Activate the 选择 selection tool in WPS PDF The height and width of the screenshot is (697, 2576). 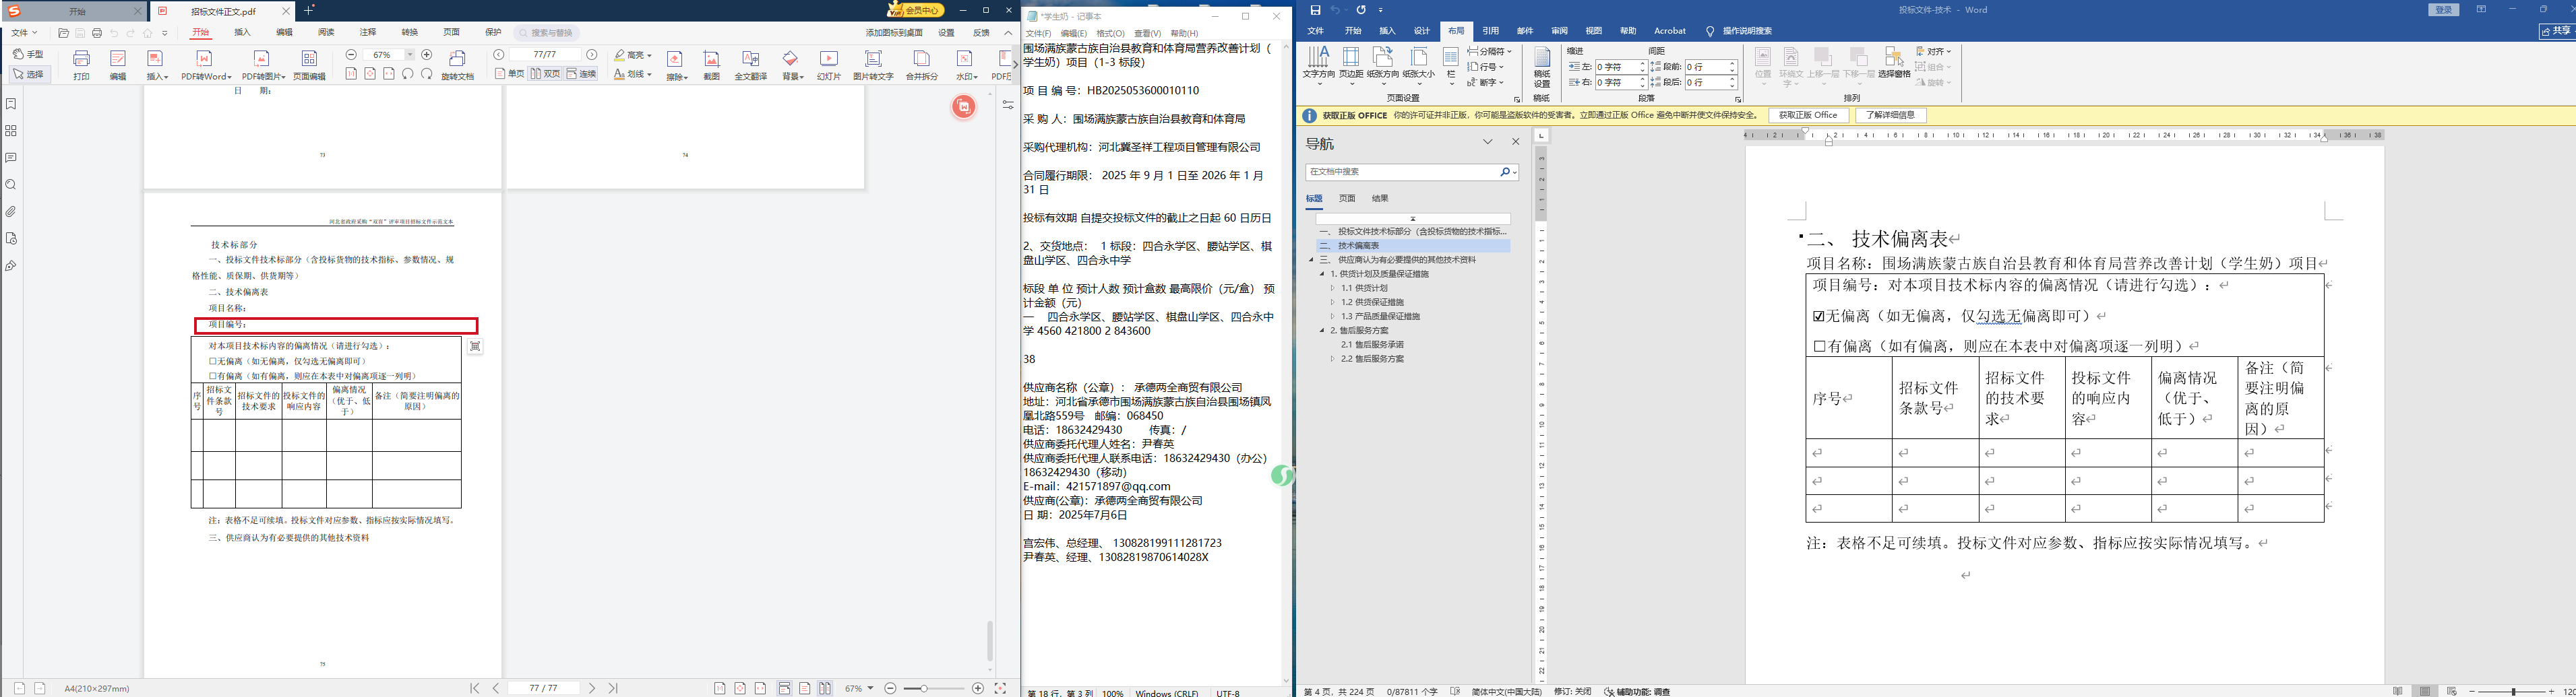[29, 74]
